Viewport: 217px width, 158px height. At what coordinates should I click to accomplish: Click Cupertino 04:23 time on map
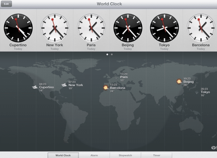tap(43, 84)
